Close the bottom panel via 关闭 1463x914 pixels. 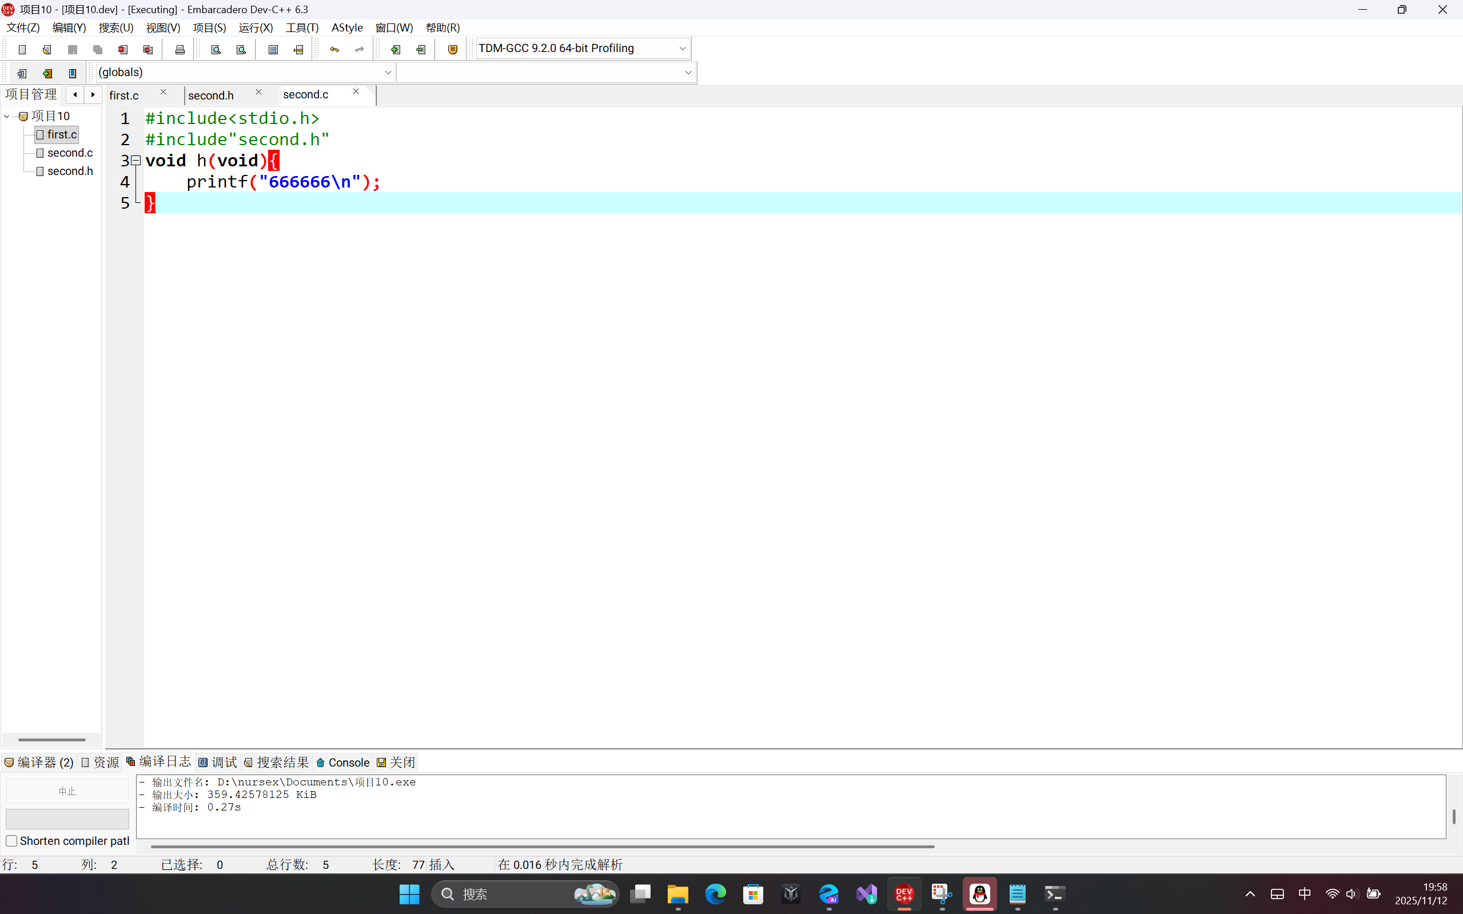(396, 763)
